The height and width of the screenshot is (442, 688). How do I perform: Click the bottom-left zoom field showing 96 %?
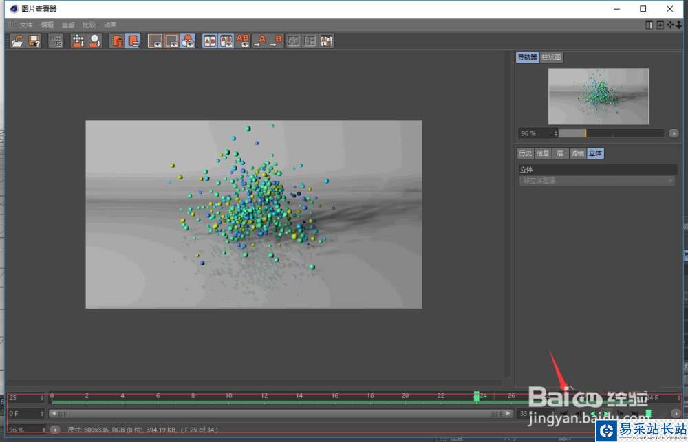(26, 430)
